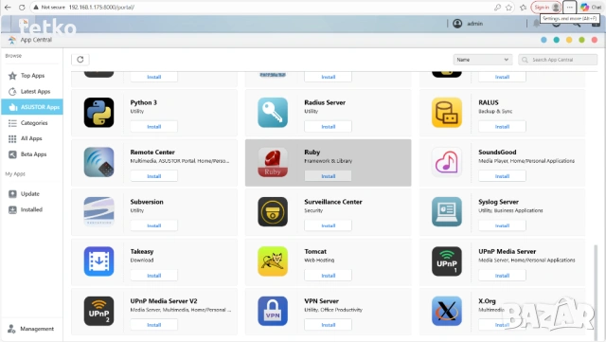Open the VPN Server padlock icon

coord(273,311)
